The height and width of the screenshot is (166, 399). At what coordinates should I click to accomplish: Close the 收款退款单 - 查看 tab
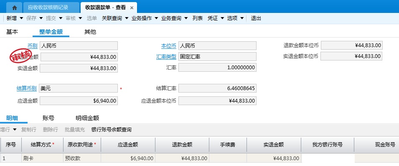point(132,8)
